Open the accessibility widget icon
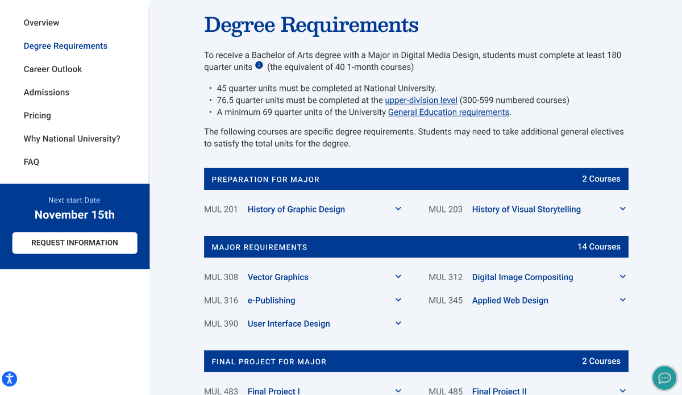The height and width of the screenshot is (395, 682). point(9,379)
